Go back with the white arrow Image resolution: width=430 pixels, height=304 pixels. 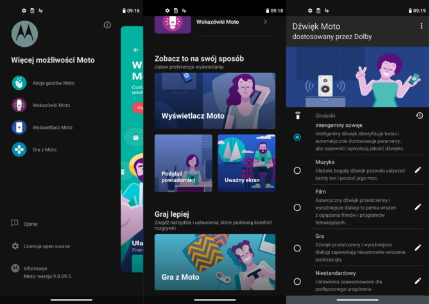136,49
